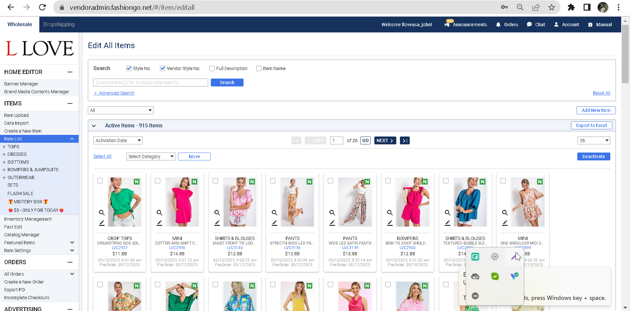This screenshot has height=311, width=630.
Task: Open Inventory Management in the sidebar
Action: point(28,219)
